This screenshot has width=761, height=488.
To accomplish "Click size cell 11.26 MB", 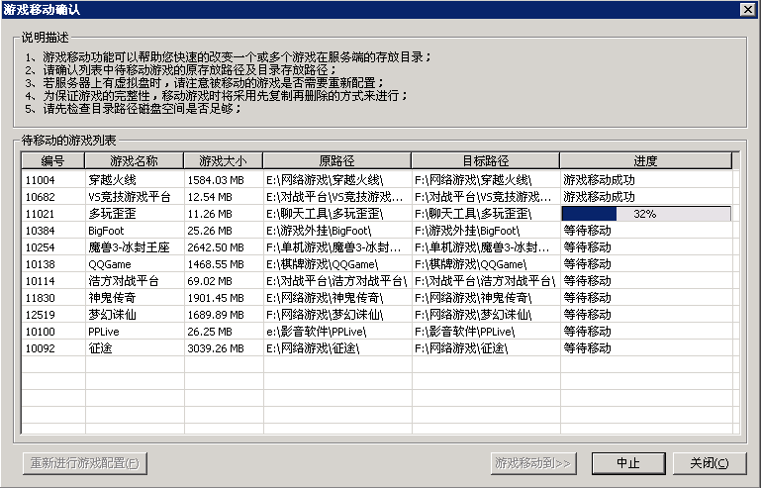I will (x=210, y=214).
